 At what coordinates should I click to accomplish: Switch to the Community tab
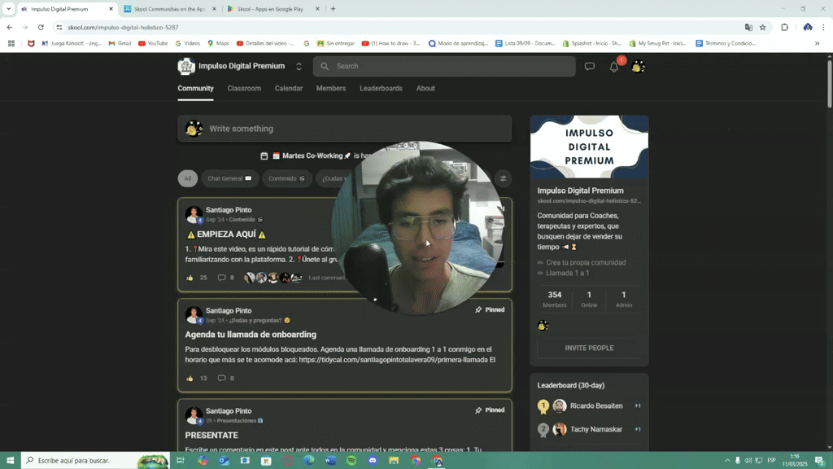tap(195, 88)
